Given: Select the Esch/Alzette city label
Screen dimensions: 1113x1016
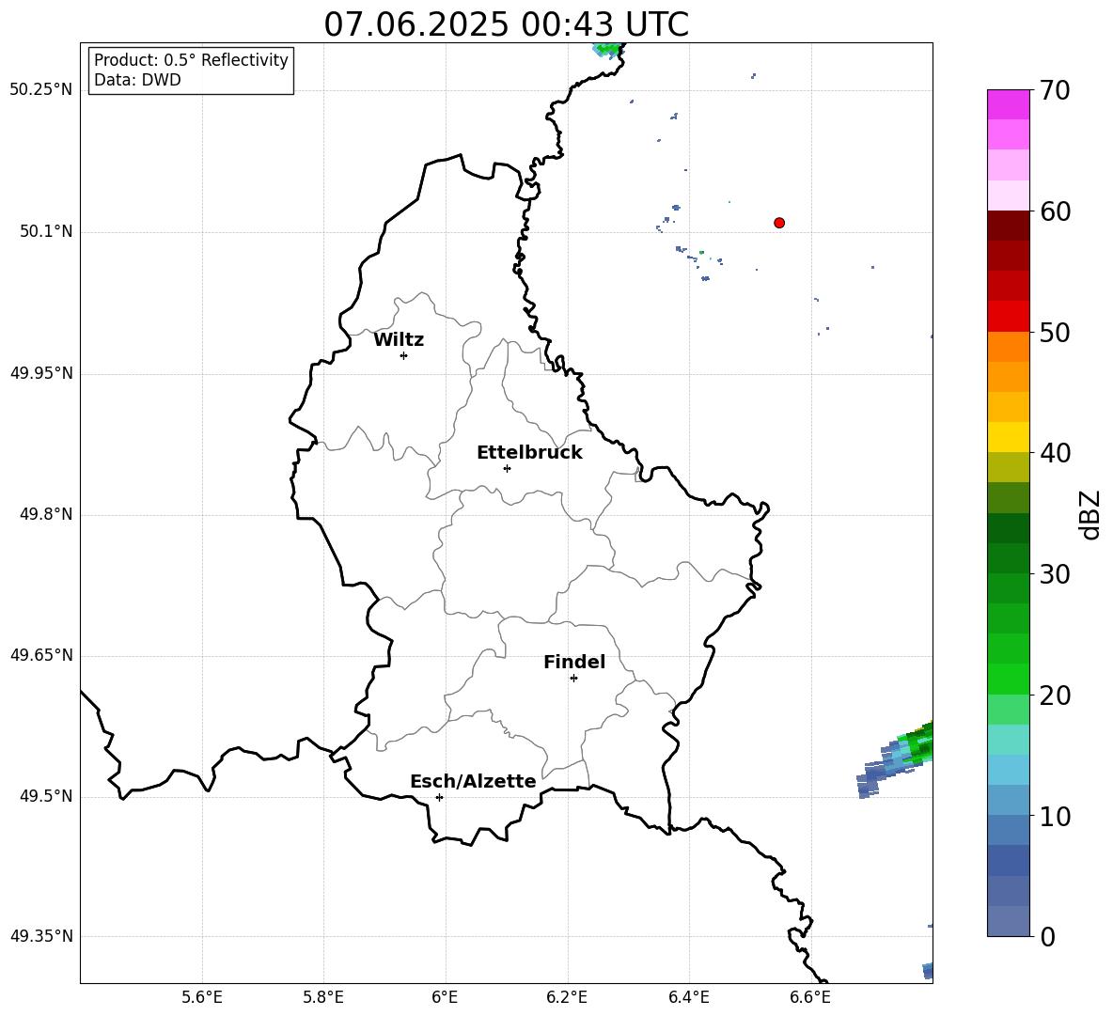Looking at the screenshot, I should (473, 781).
